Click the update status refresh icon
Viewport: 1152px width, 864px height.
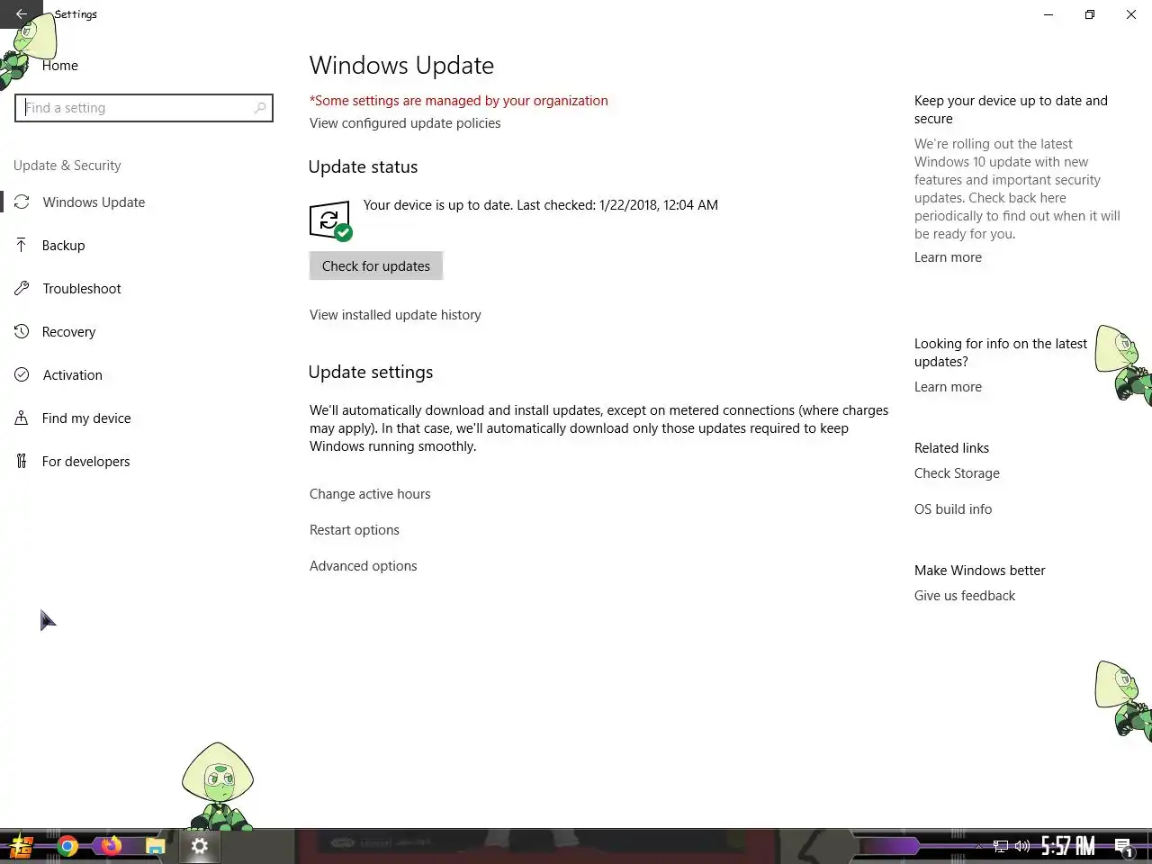[330, 220]
